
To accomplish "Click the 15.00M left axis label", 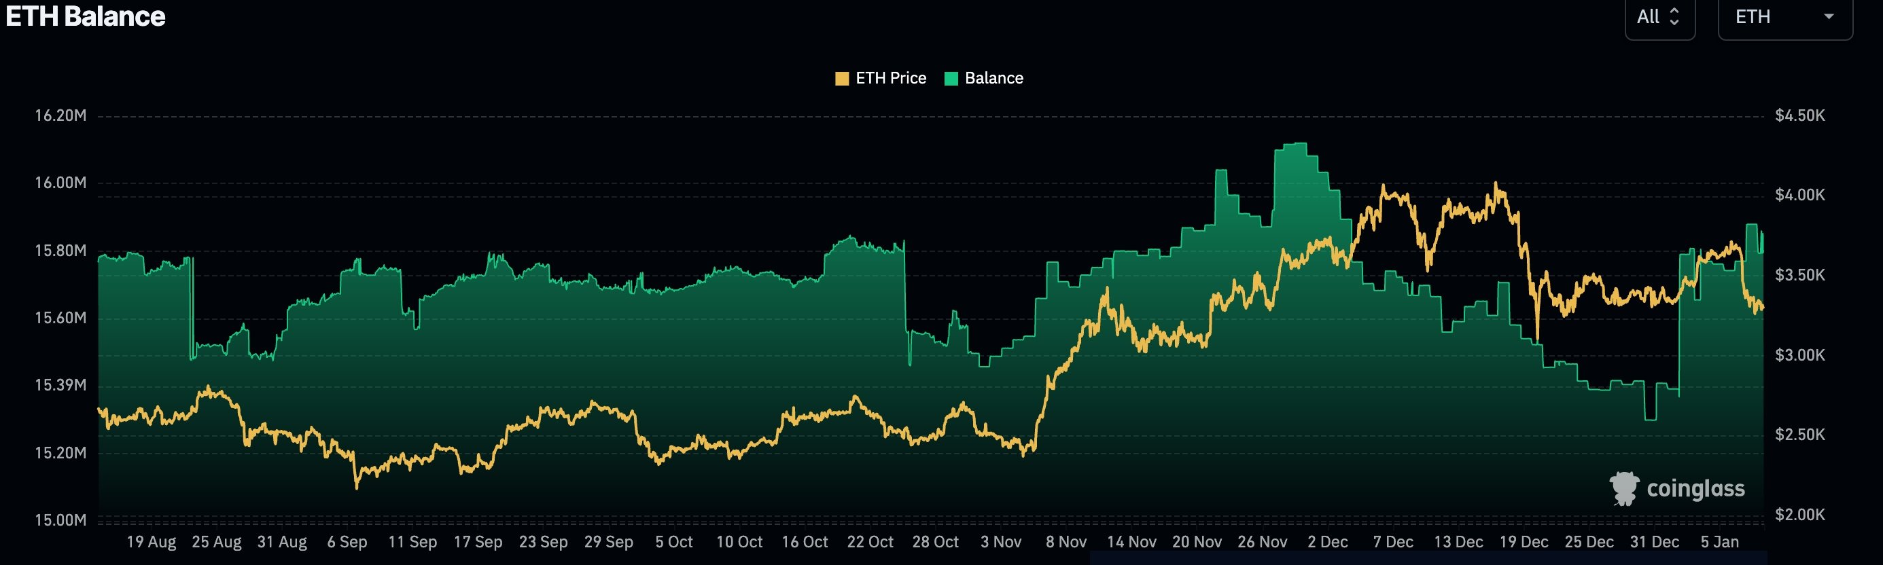I will pos(60,520).
